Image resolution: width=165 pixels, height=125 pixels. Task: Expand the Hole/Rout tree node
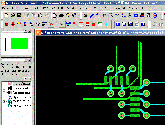(x=4, y=84)
